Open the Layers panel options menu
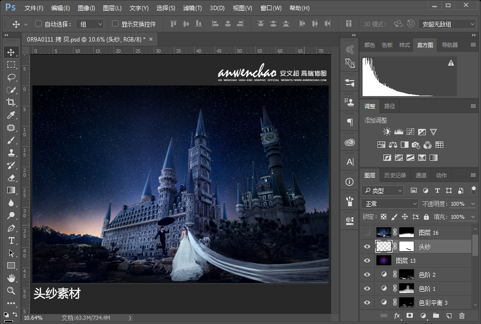This screenshot has width=481, height=324. click(x=473, y=175)
